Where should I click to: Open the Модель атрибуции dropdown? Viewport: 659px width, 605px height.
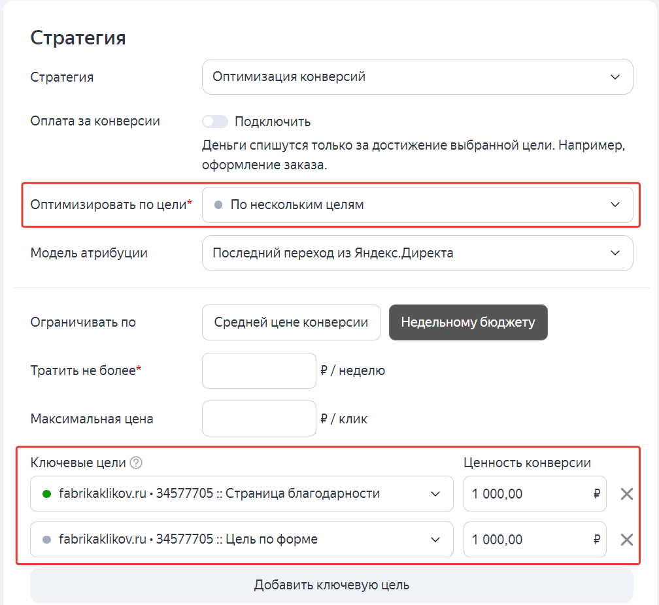click(x=417, y=253)
